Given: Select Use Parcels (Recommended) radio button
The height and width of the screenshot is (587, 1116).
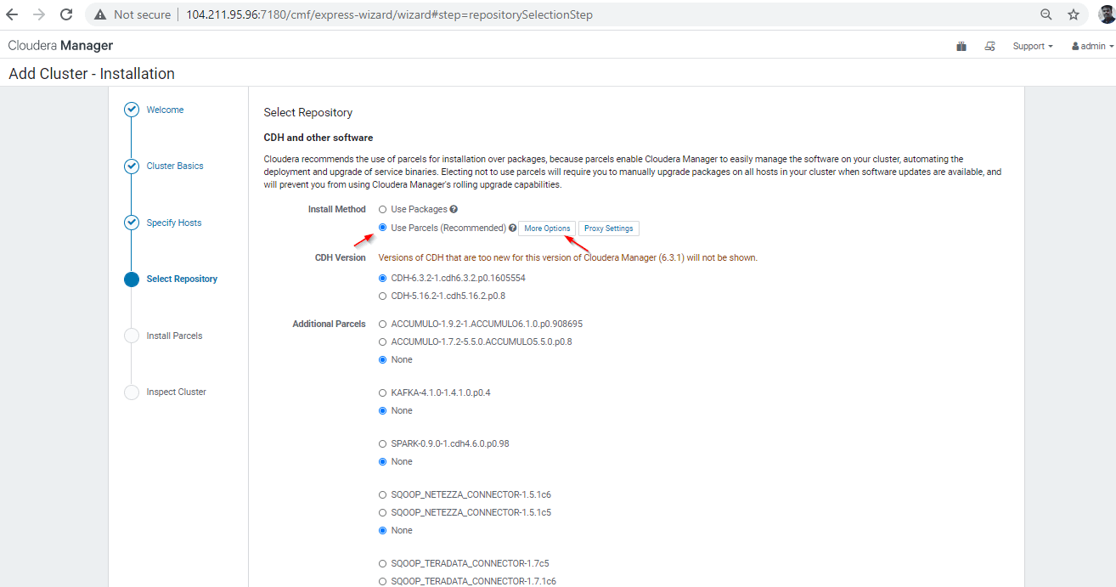Looking at the screenshot, I should [382, 228].
